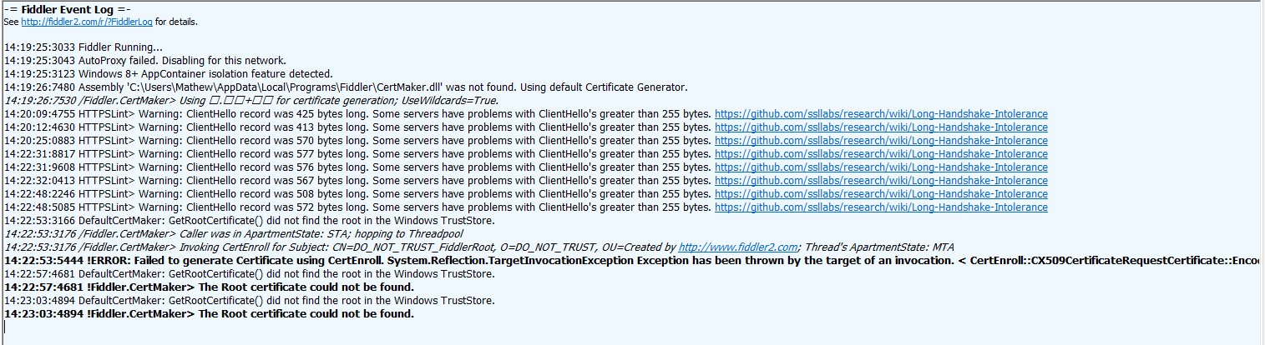Image resolution: width=1265 pixels, height=345 pixels.
Task: Open GitHub link for 577 bytes ClientHello warning
Action: click(x=881, y=154)
